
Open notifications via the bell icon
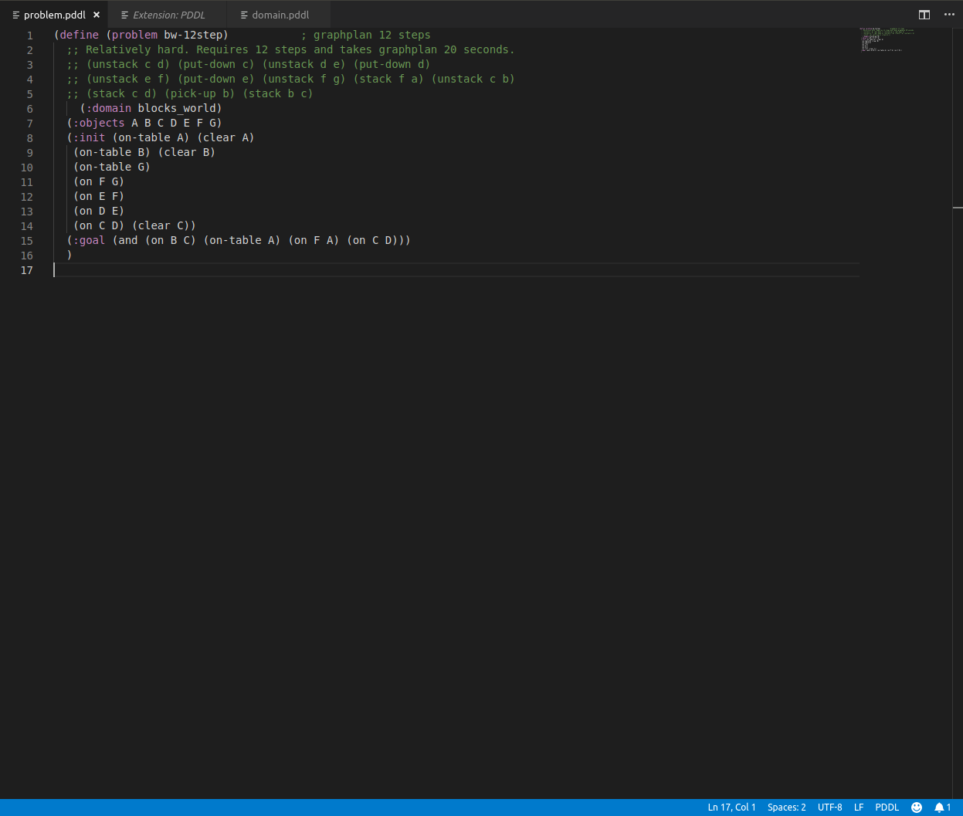[x=939, y=807]
